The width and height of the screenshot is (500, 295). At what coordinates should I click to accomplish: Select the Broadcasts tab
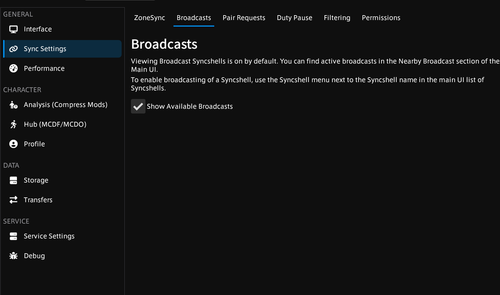pos(194,18)
